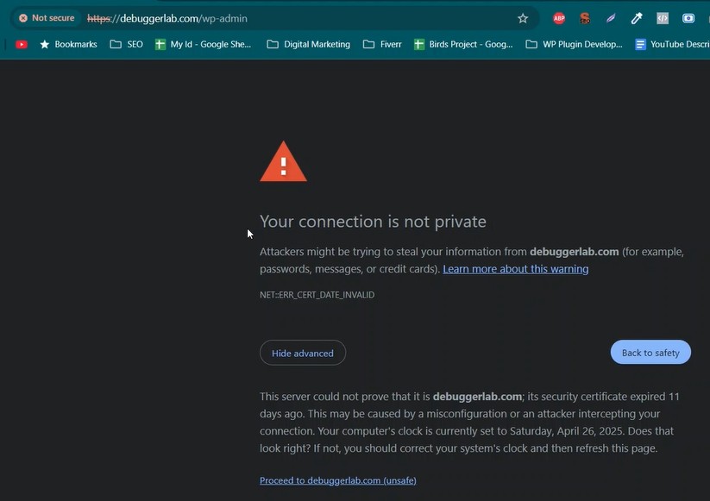The image size is (710, 501).
Task: Expand the WP Plugin Develop bookmarks folder
Action: pyautogui.click(x=574, y=44)
